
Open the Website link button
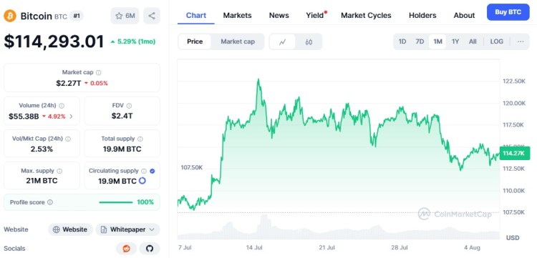(70, 229)
